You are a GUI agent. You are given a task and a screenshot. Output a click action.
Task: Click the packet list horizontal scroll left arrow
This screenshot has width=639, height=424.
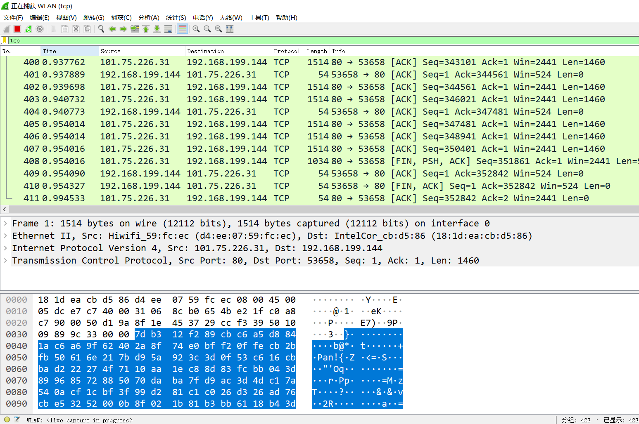click(x=4, y=209)
